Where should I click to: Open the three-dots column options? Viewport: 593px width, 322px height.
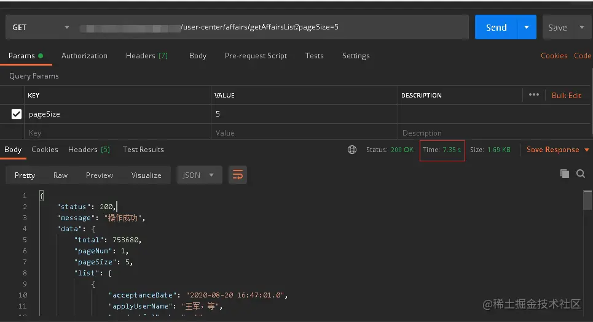tap(533, 94)
